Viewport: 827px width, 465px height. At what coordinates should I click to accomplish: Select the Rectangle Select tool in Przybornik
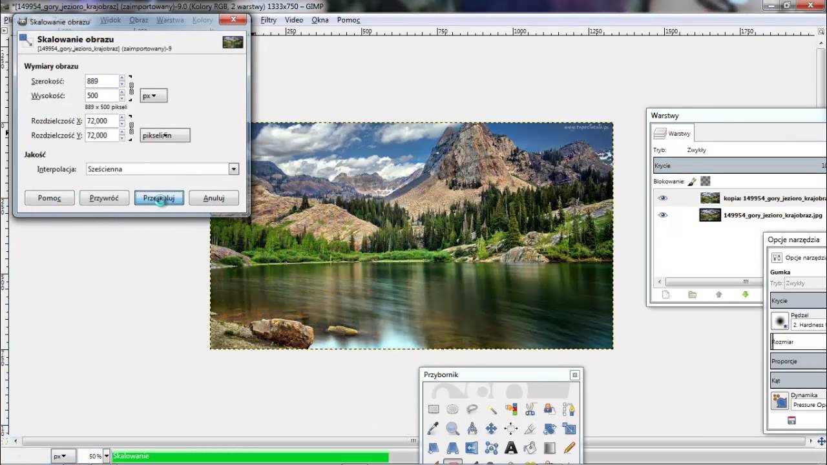click(x=434, y=409)
